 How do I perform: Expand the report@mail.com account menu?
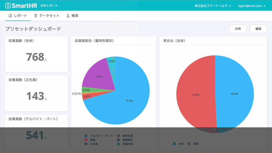pos(252,6)
